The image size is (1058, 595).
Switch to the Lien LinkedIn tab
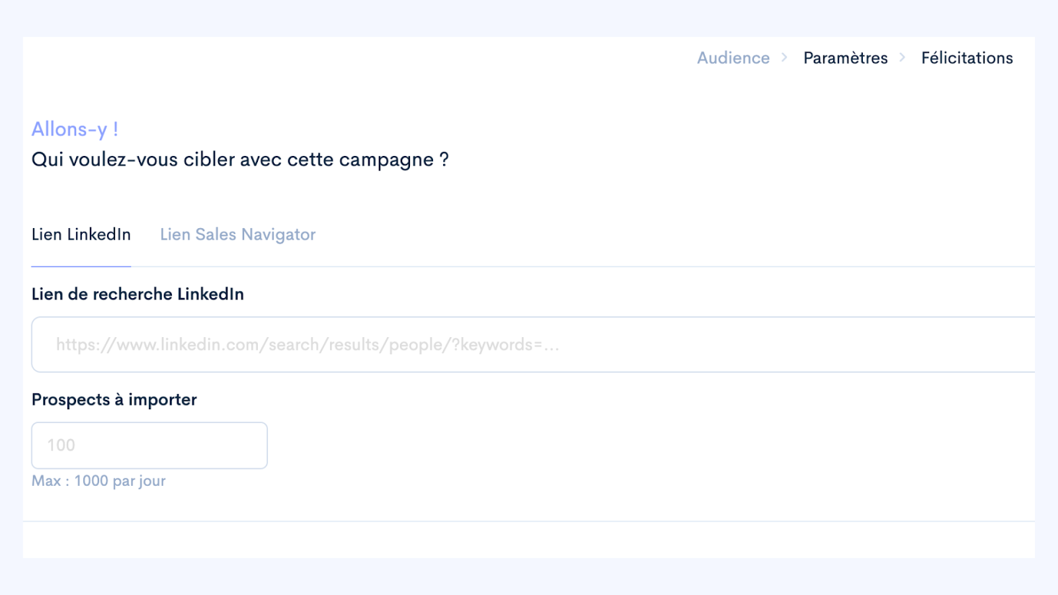pyautogui.click(x=81, y=235)
